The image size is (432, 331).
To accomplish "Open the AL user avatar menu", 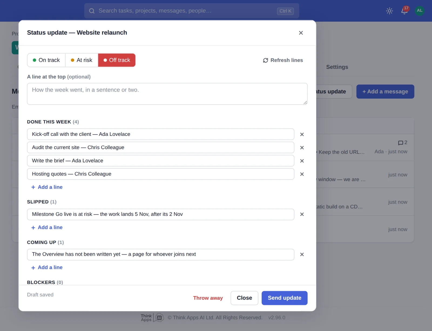I will pyautogui.click(x=420, y=11).
